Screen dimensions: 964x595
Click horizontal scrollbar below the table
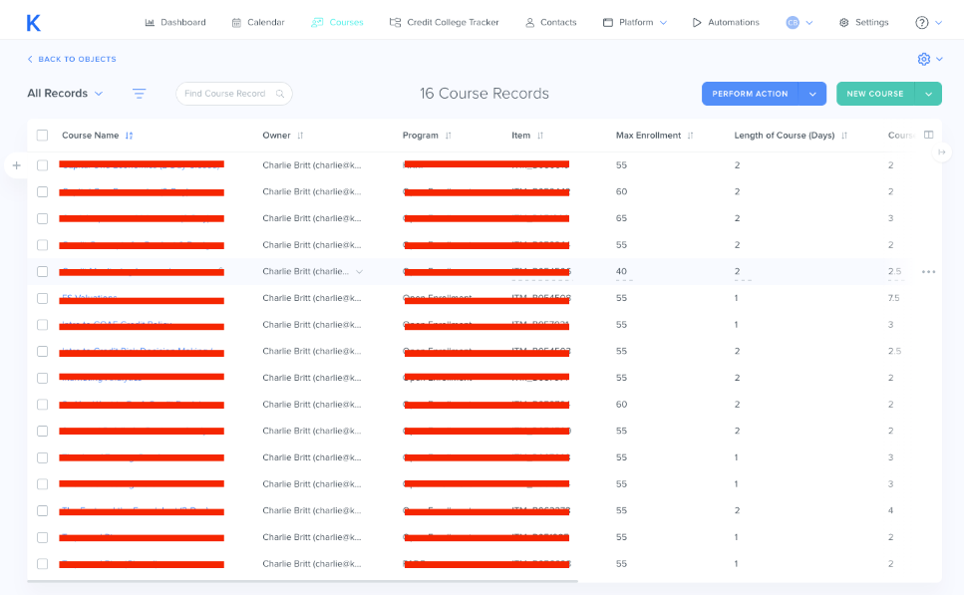(x=302, y=580)
